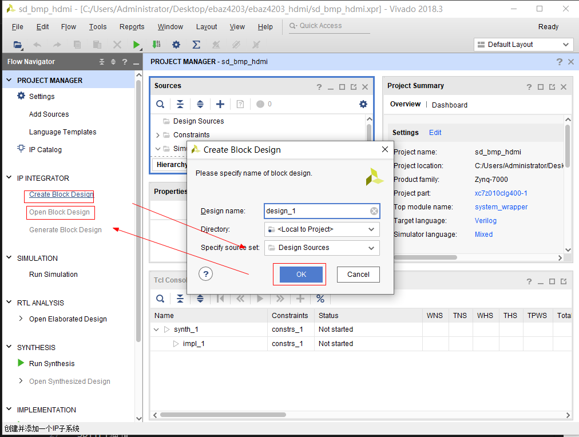Select the impl_1 design run row

(360, 344)
